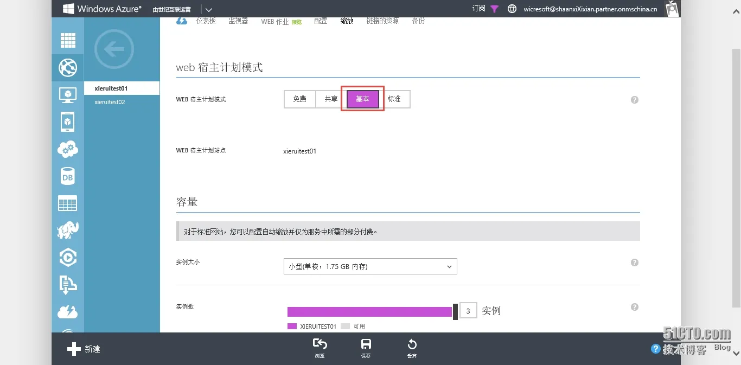This screenshot has height=365, width=741.
Task: Click the 由世纪互联运营 text in header
Action: [x=171, y=9]
